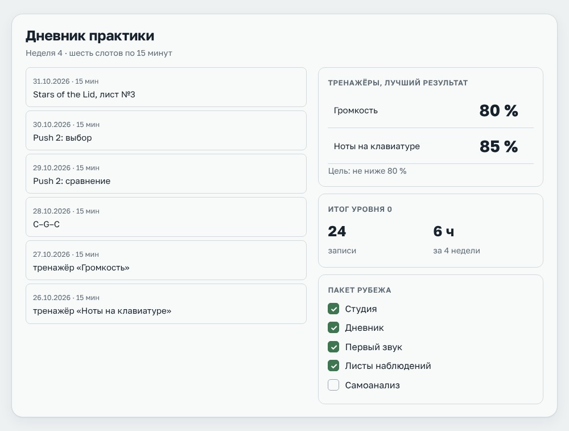Click the date 31.10.2026 · 15 мин
The width and height of the screenshot is (569, 431).
coord(65,81)
